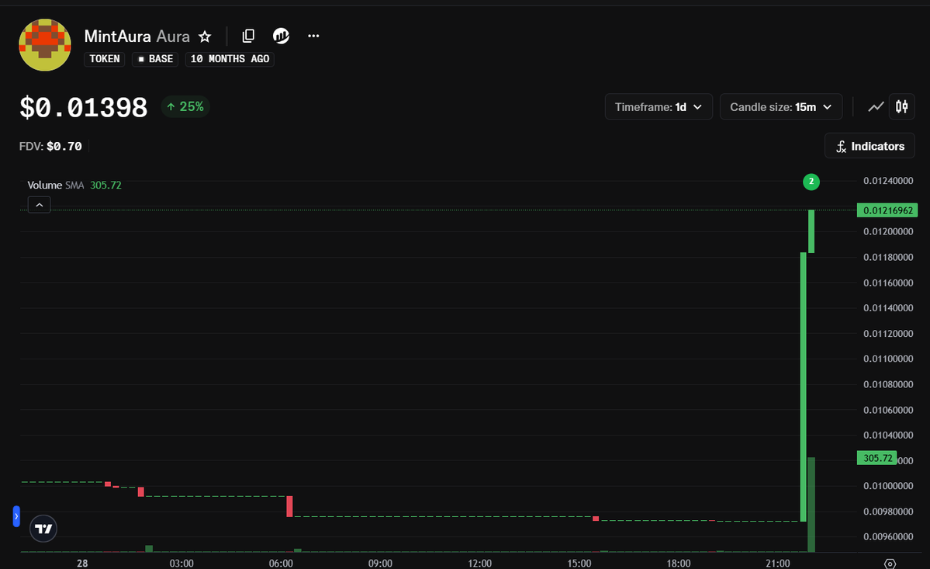930x569 pixels.
Task: Open the Timeframe 1d dropdown
Action: coord(659,107)
